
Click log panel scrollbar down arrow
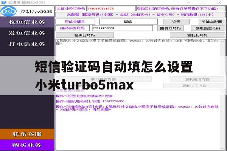click(222, 148)
